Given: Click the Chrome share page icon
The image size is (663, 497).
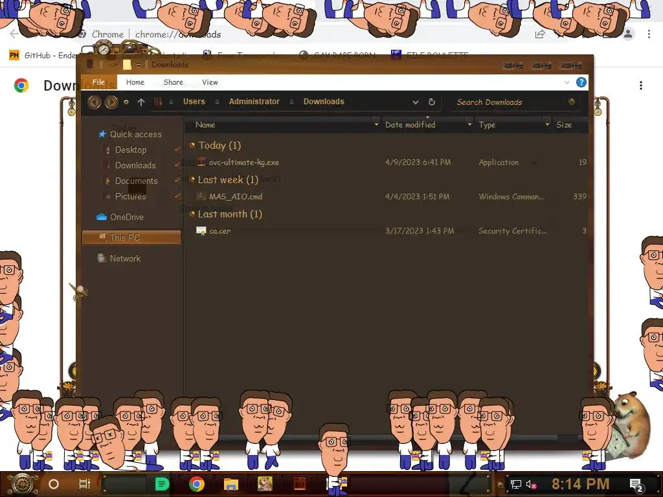Looking at the screenshot, I should [540, 34].
